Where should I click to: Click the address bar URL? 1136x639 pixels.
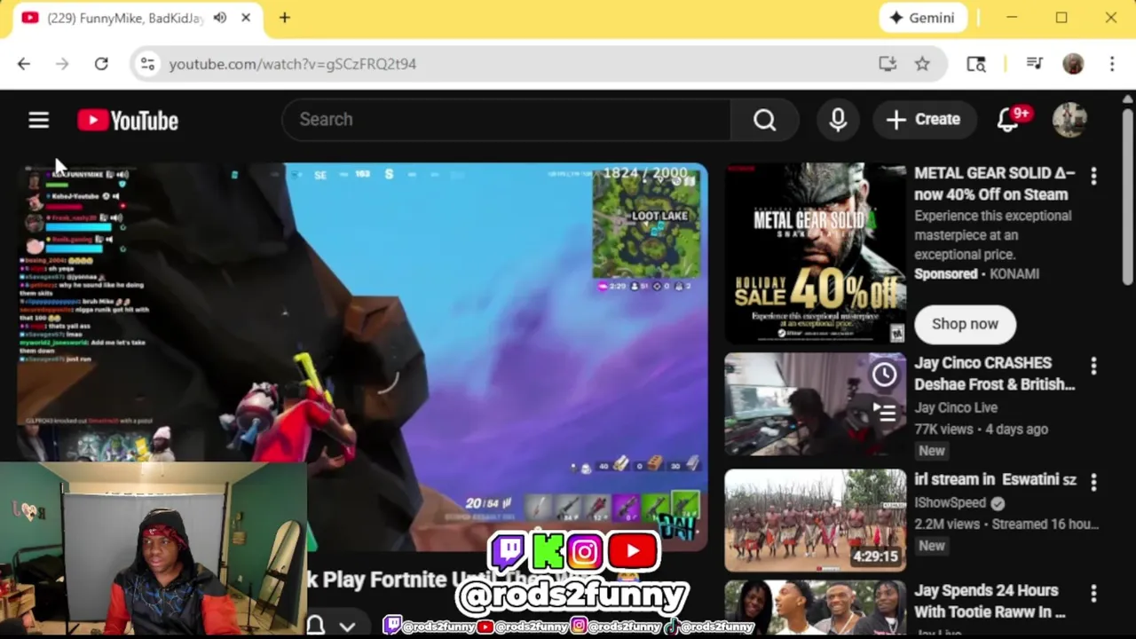pyautogui.click(x=292, y=64)
